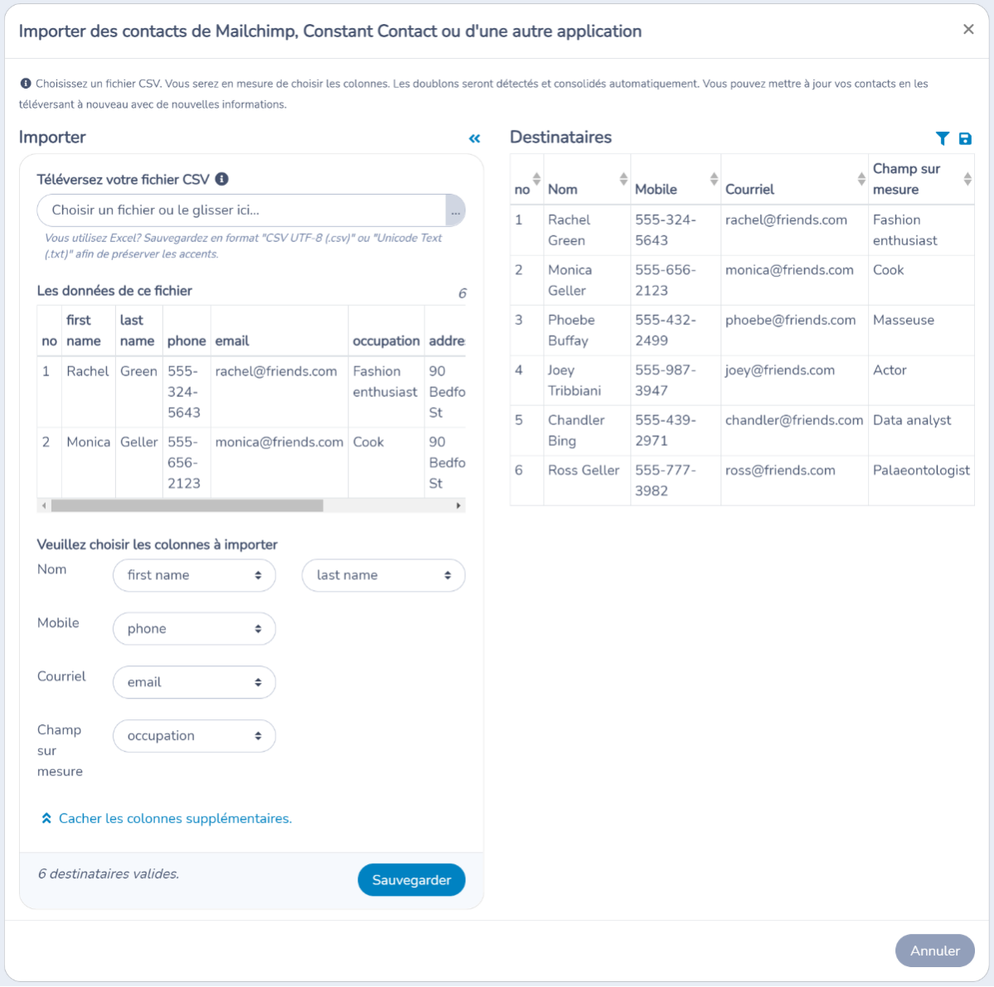Screen dimensions: 994x987
Task: Sort recipients by Champ sur mesure column
Action: (x=967, y=179)
